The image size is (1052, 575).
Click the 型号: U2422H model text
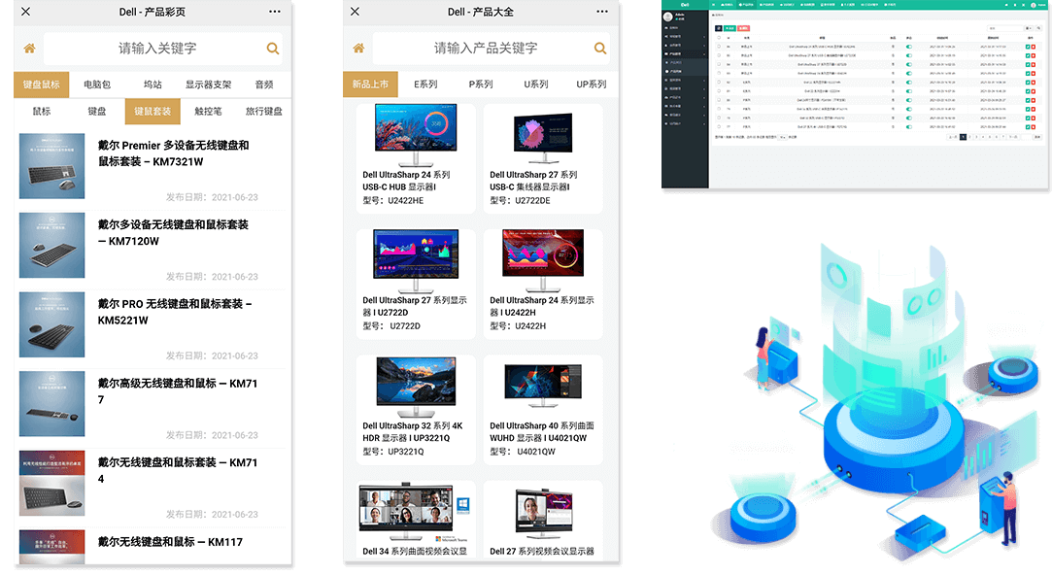pos(518,326)
